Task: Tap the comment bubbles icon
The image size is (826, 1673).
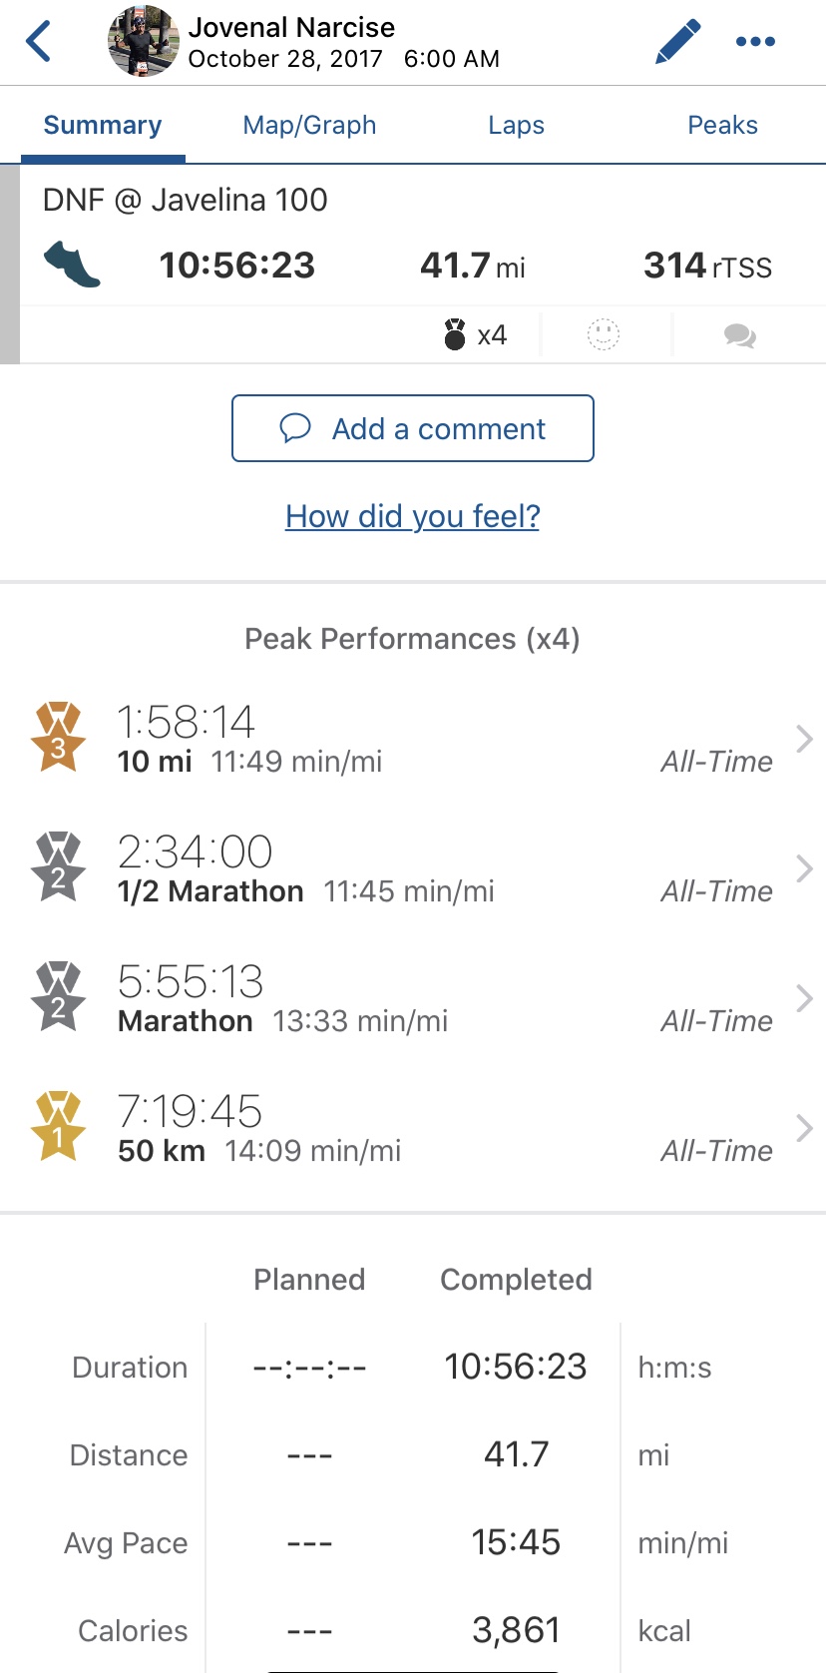Action: coord(739,335)
